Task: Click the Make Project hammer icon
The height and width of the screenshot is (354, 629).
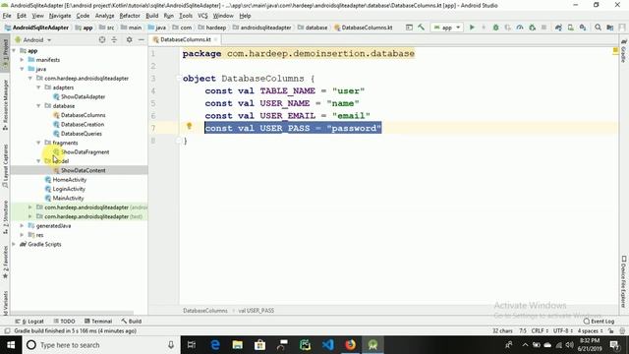Action: (421, 28)
